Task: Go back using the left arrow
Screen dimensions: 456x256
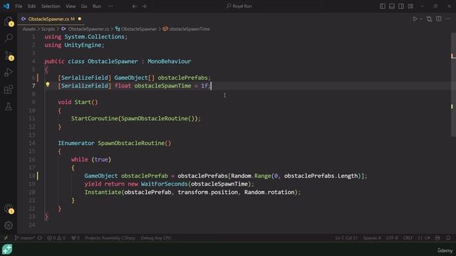Action: [135, 6]
